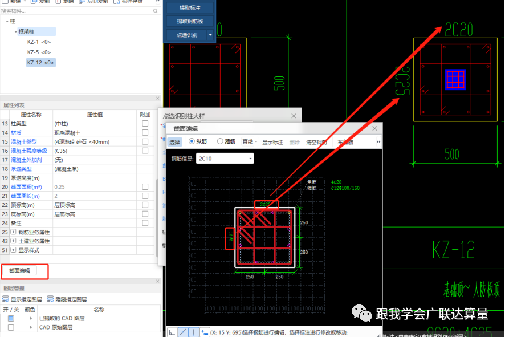Click the 提取标注 button
Viewport: 505px width, 337px height.
coord(190,8)
